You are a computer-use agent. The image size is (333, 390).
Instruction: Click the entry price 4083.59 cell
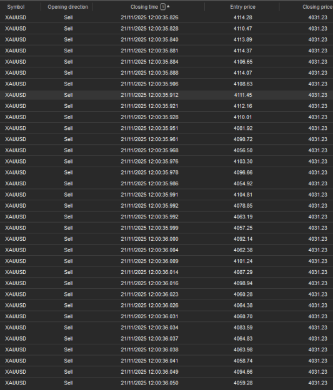(243, 328)
